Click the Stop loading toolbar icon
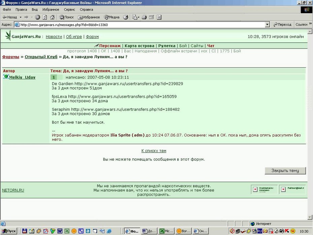The image size is (313, 235). (x=38, y=17)
